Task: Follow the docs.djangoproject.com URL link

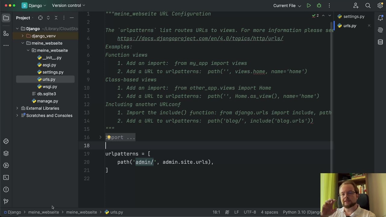Action: (x=200, y=39)
